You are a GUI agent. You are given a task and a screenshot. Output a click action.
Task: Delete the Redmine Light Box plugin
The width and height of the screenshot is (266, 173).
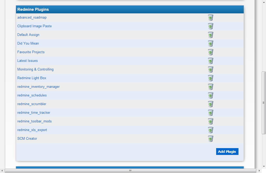pos(210,78)
